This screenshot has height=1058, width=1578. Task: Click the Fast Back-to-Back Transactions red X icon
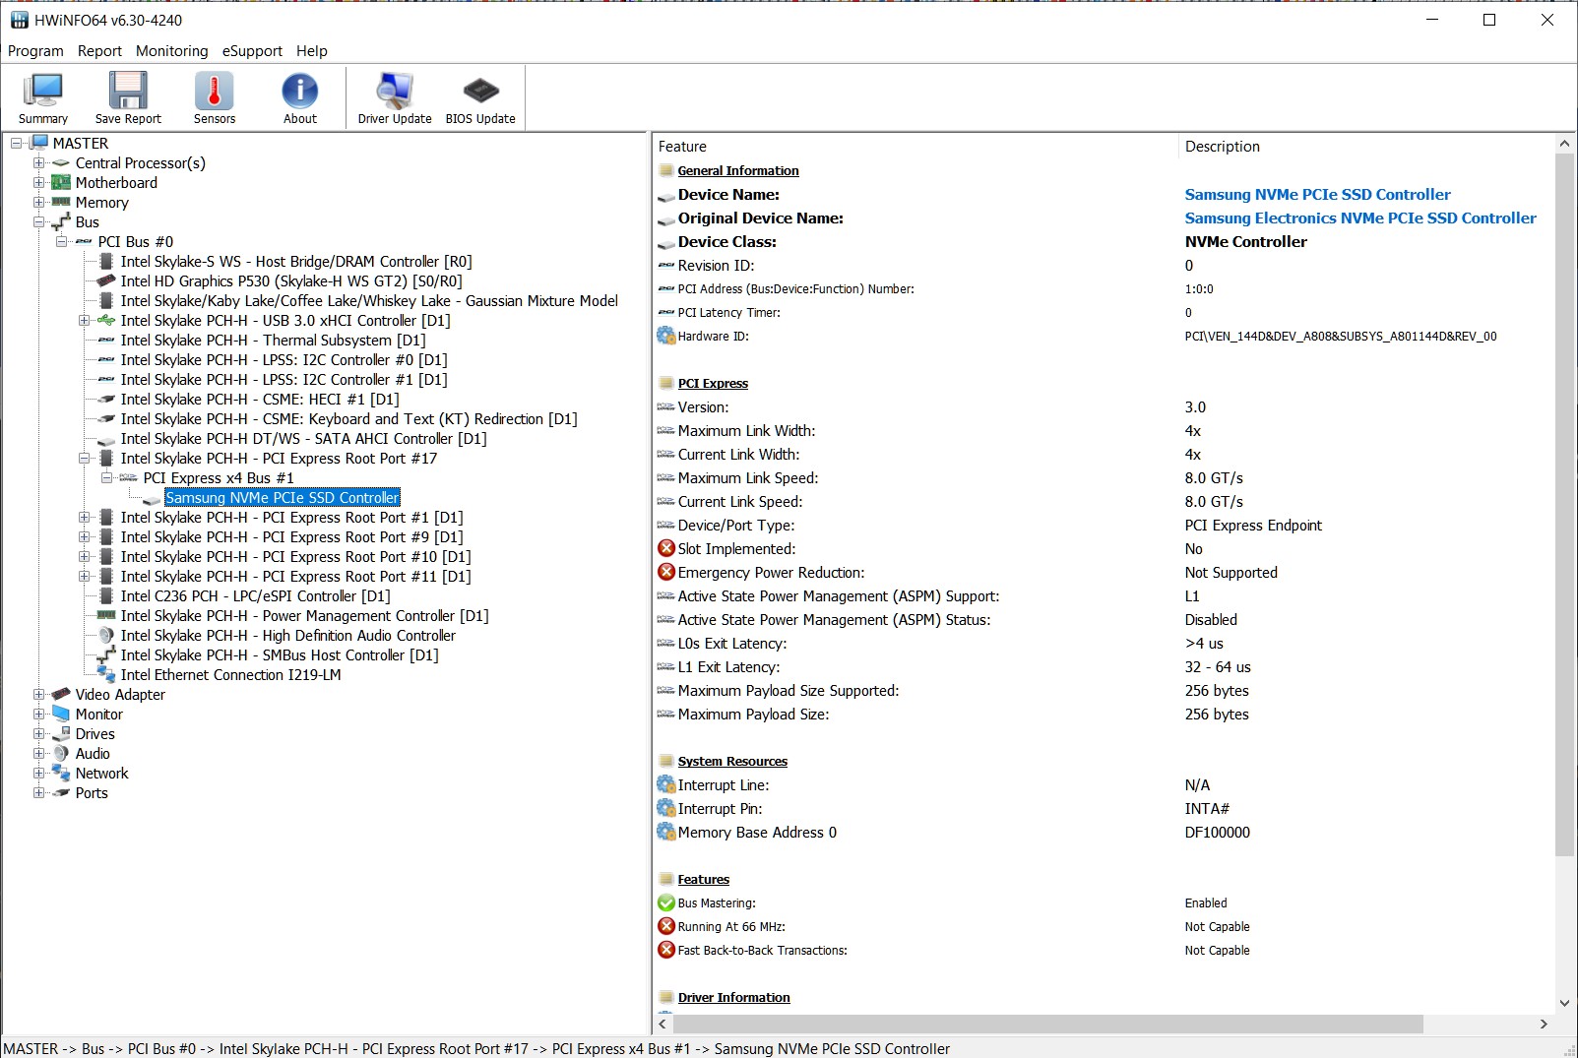point(666,951)
